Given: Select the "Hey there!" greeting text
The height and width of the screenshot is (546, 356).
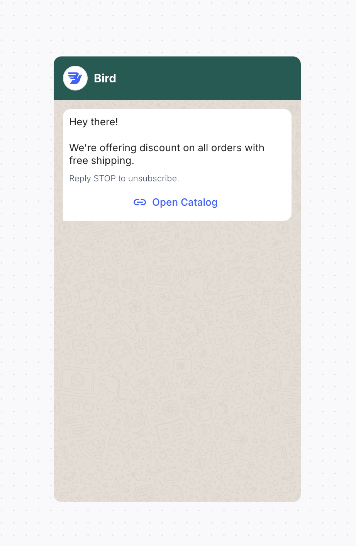Looking at the screenshot, I should pyautogui.click(x=93, y=122).
